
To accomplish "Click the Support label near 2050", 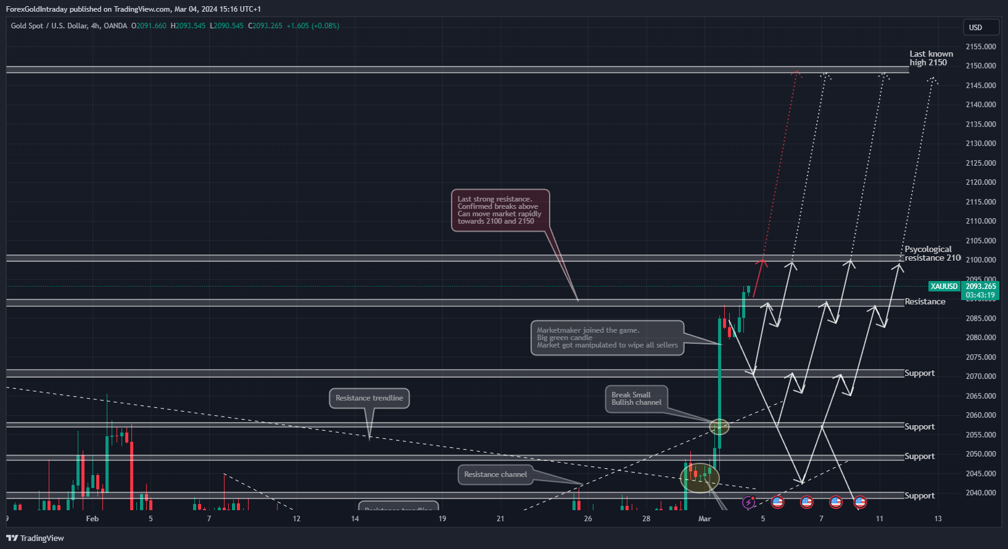I will [919, 456].
